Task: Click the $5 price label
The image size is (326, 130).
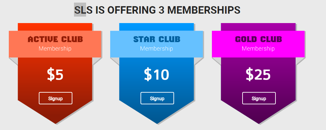Action: (55, 74)
